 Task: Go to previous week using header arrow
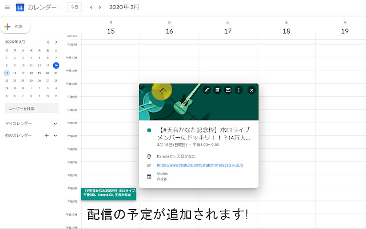(x=91, y=7)
